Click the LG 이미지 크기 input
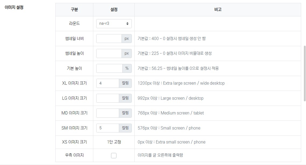This screenshot has height=165, width=306. [x=108, y=98]
